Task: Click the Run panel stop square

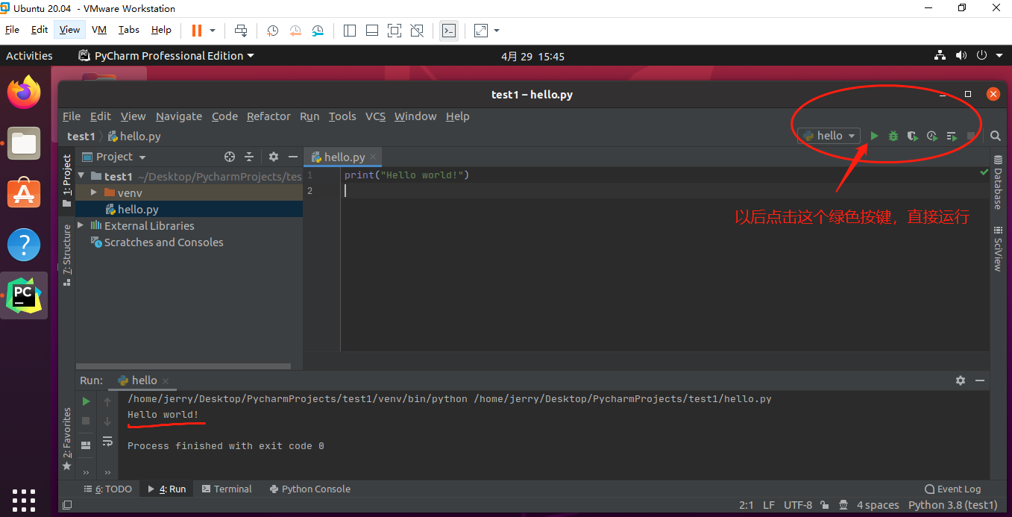Action: (86, 421)
